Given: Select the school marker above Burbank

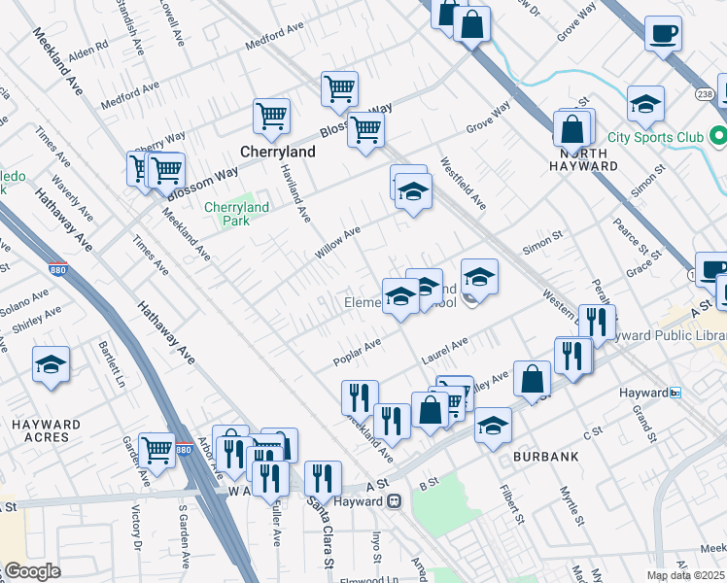Looking at the screenshot, I should point(493,426).
